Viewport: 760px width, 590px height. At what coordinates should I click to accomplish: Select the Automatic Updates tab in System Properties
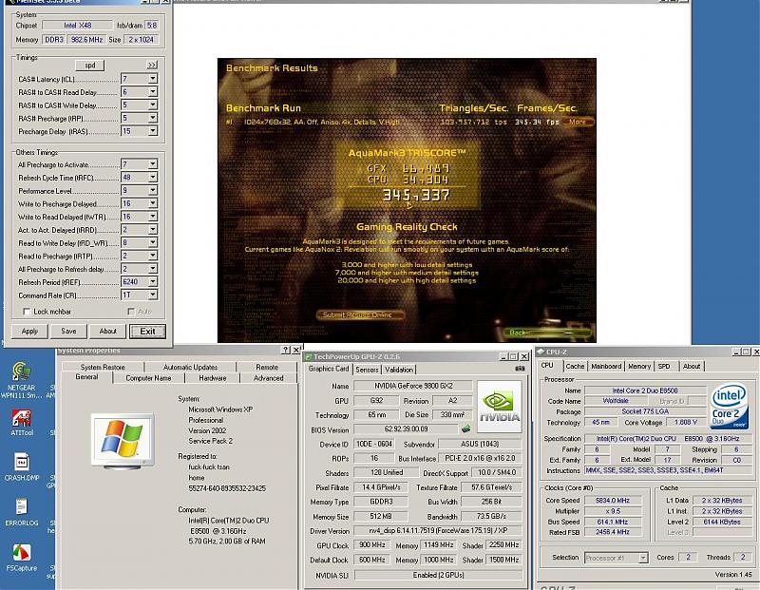(x=191, y=367)
